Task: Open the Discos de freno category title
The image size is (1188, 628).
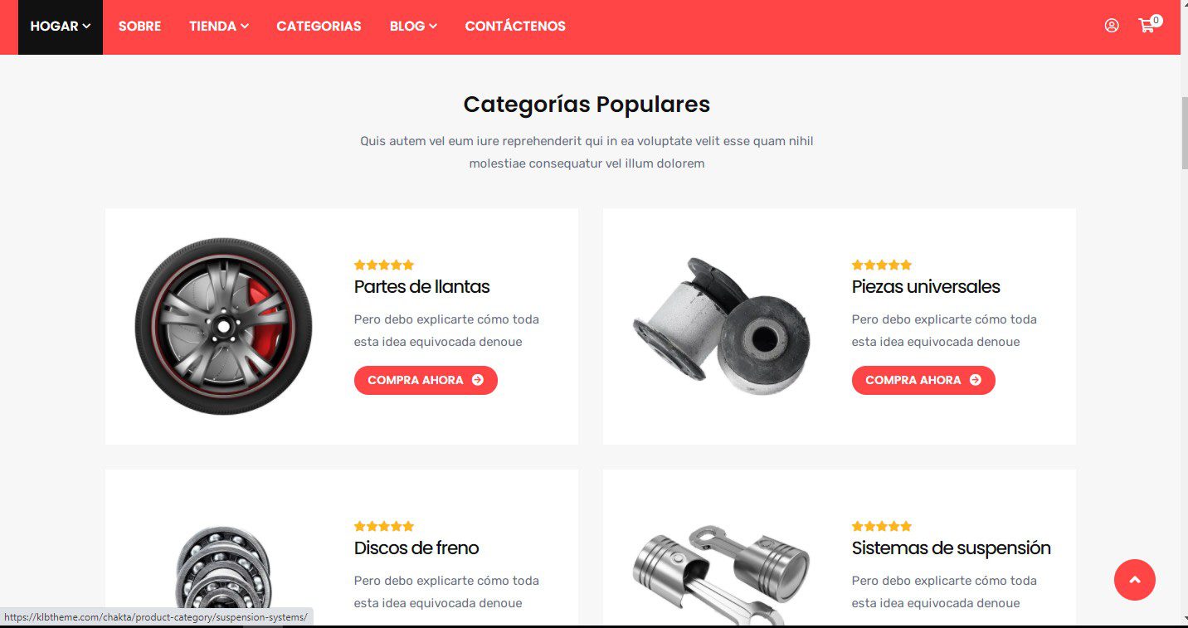Action: 416,548
